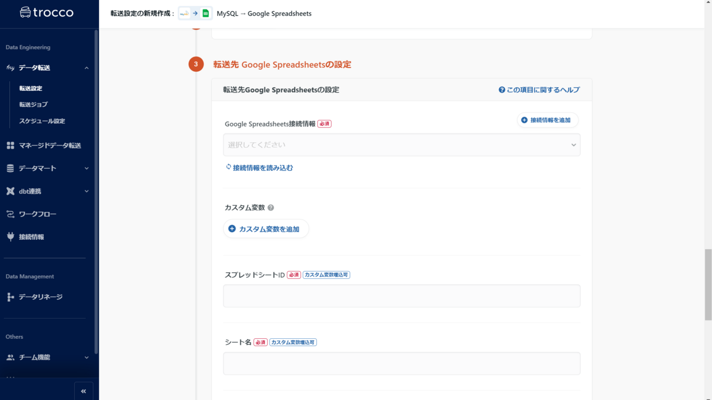Viewport: 712px width, 400px height.
Task: Go to ワークフロー page
Action: tap(37, 214)
